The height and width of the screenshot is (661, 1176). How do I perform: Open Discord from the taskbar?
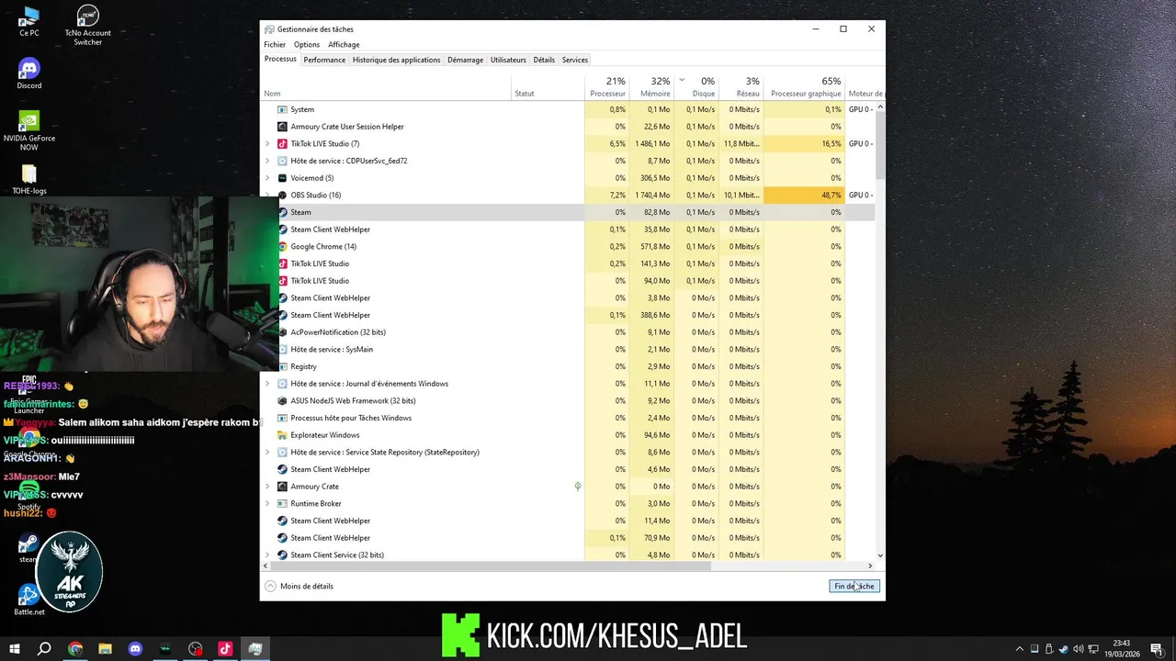tap(135, 649)
